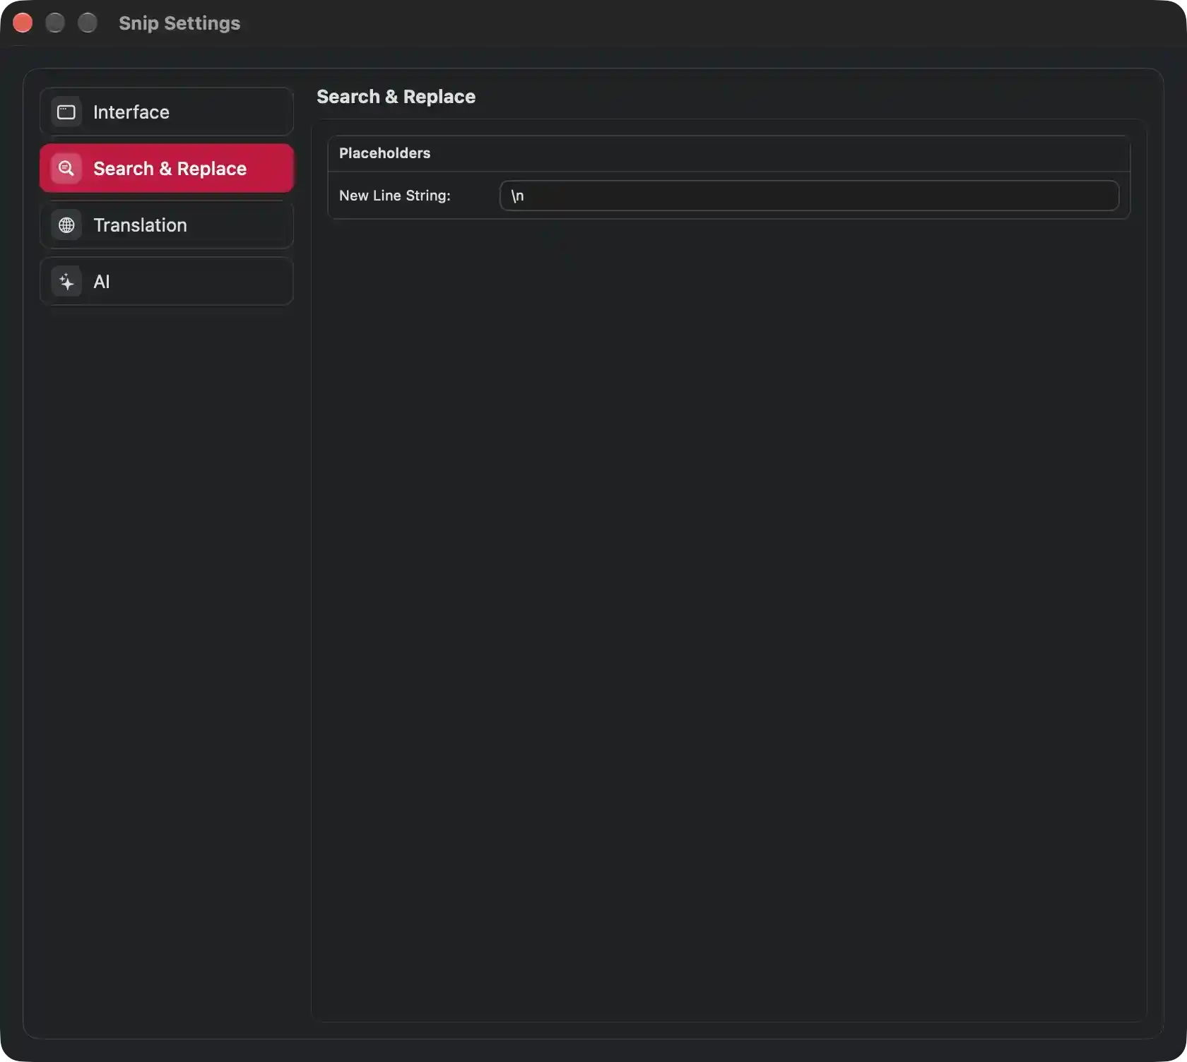Click the AI sparkle icon
The width and height of the screenshot is (1187, 1062).
pos(66,282)
